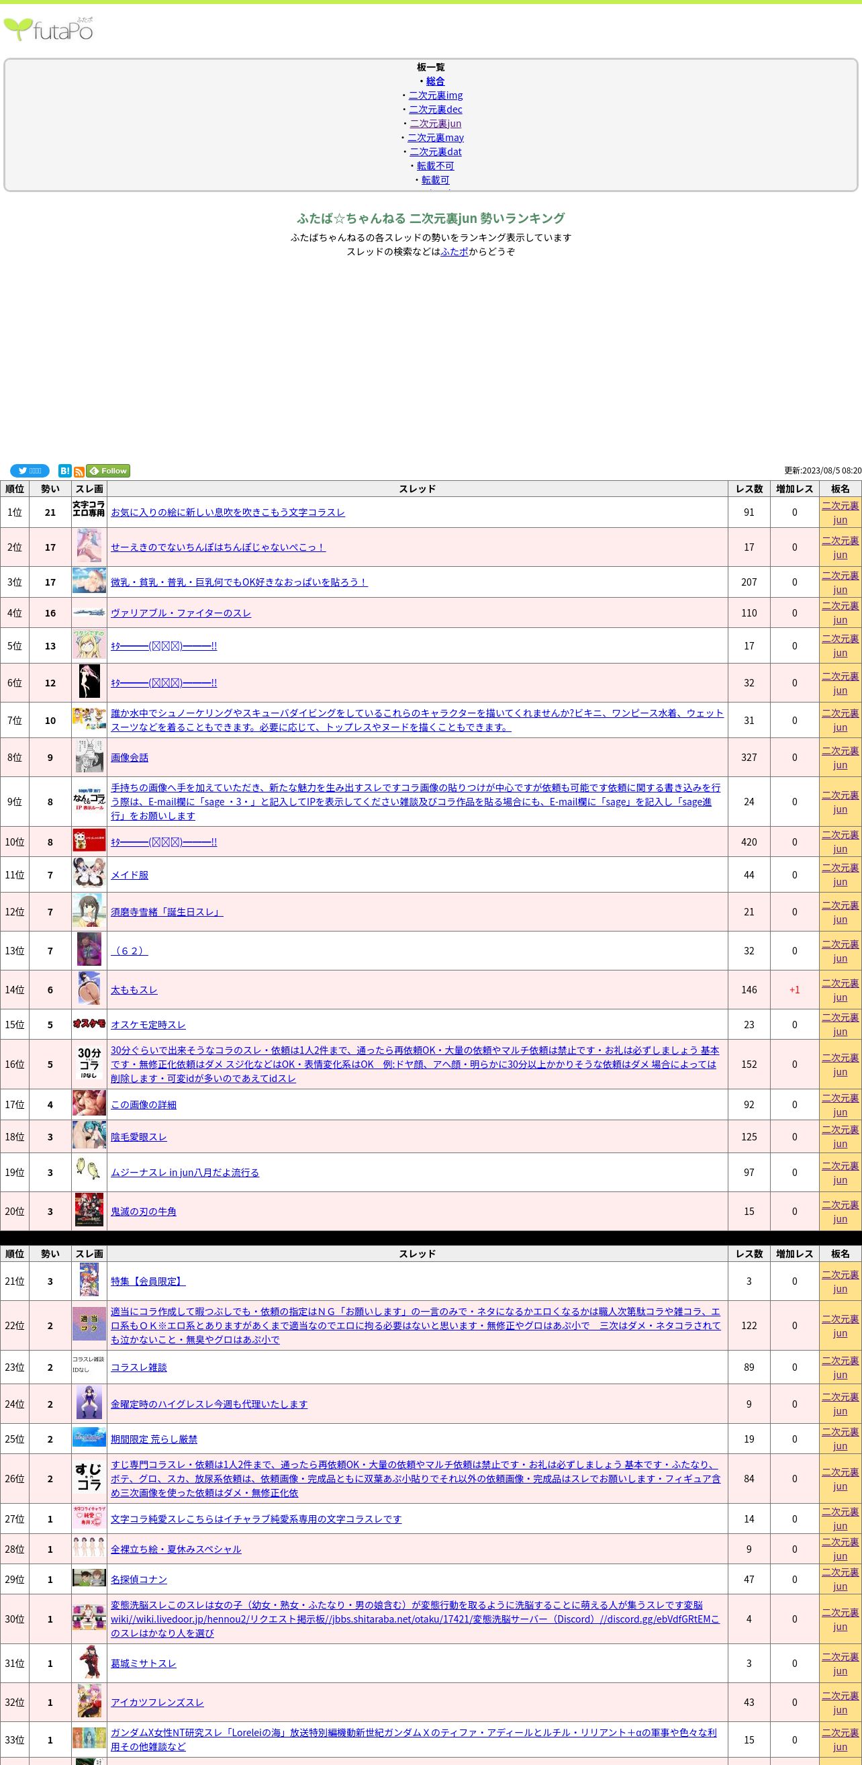
Task: Open the 須磨寺雪緒「誕生日スレ」 thread
Action: tap(167, 911)
